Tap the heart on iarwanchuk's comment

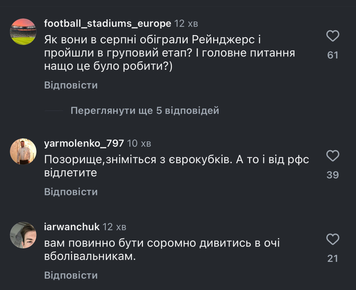pyautogui.click(x=333, y=239)
